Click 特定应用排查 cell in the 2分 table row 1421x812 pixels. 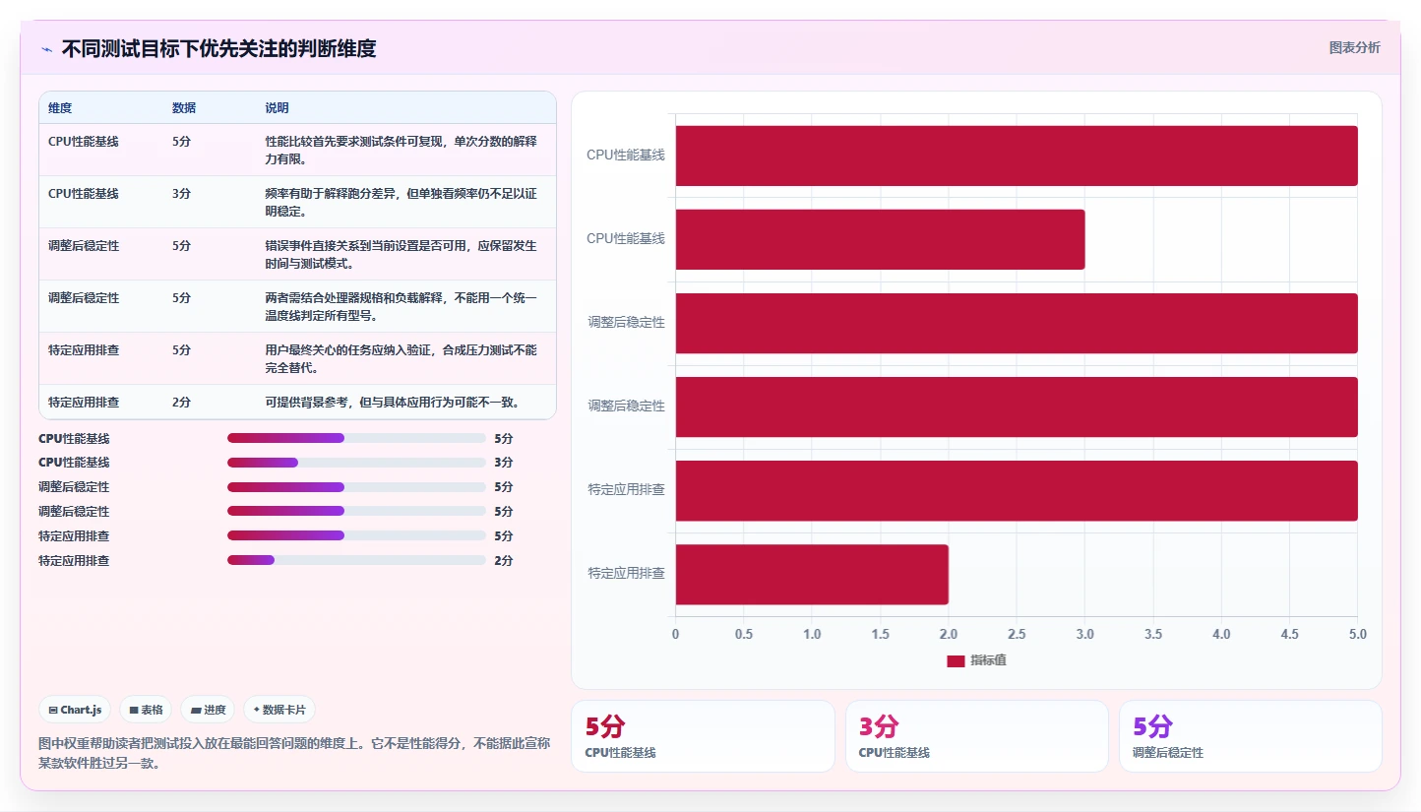coord(84,403)
